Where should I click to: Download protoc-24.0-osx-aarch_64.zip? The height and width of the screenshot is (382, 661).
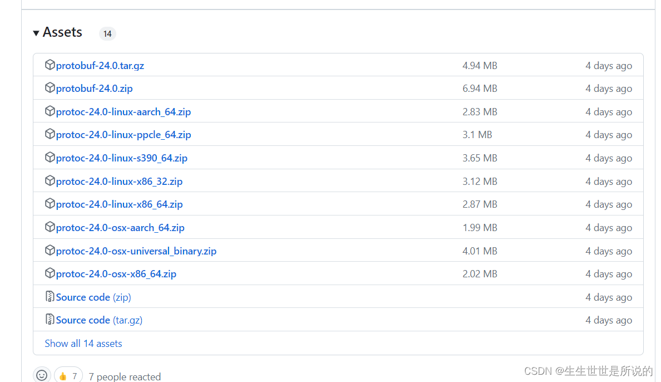(120, 228)
